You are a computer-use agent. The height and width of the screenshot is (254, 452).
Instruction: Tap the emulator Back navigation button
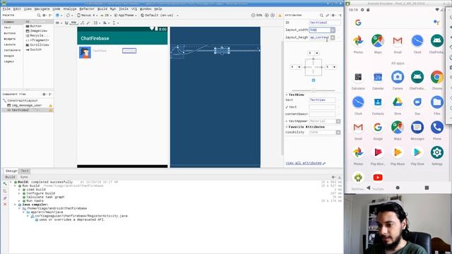(369, 188)
